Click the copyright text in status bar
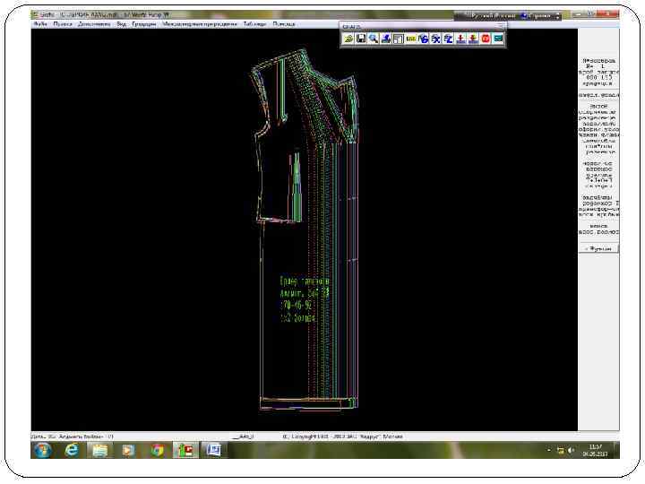 point(343,436)
